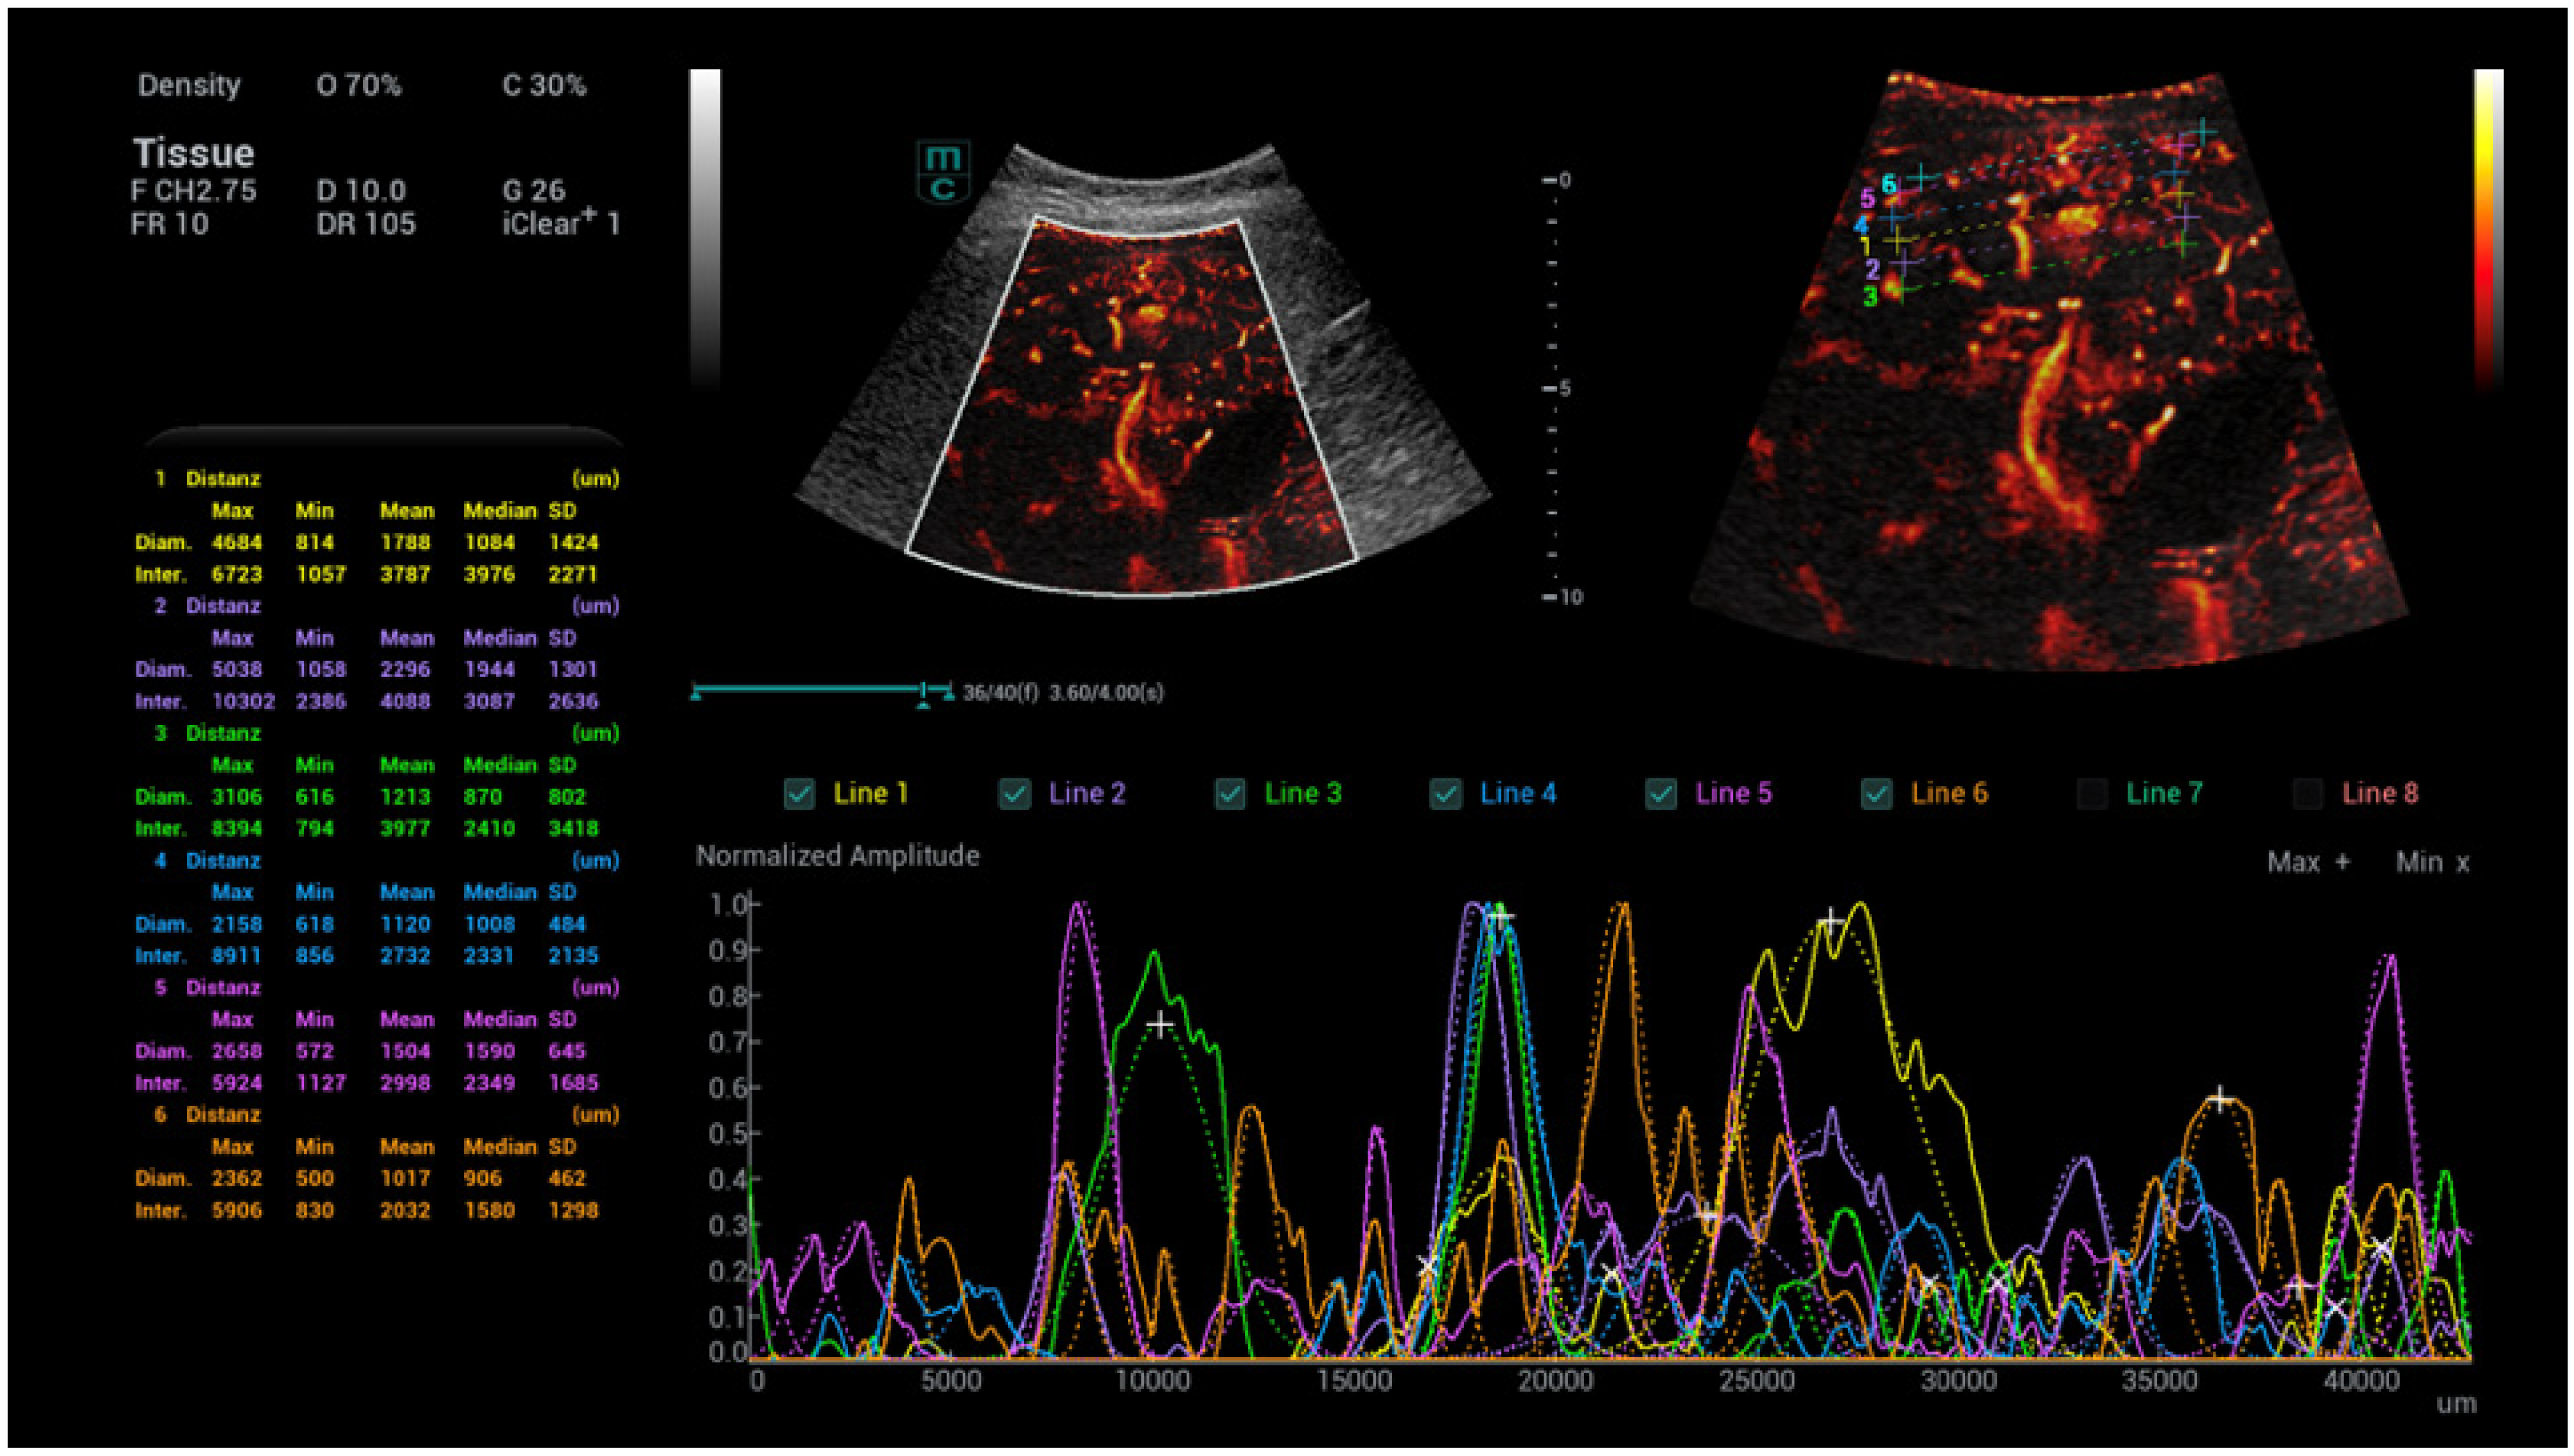
Task: Click the Max plus legend symbol
Action: tap(2342, 862)
